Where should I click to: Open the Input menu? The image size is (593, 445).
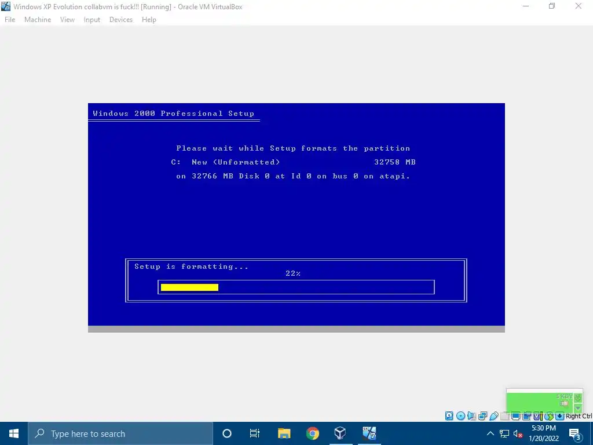click(92, 20)
